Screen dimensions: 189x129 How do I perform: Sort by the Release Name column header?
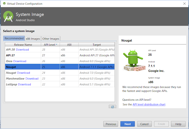(x=23, y=44)
